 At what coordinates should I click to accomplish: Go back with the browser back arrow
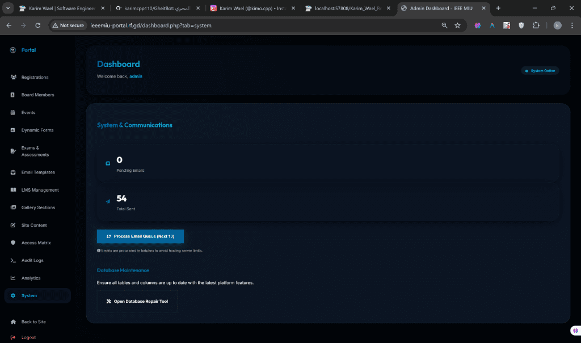(9, 26)
